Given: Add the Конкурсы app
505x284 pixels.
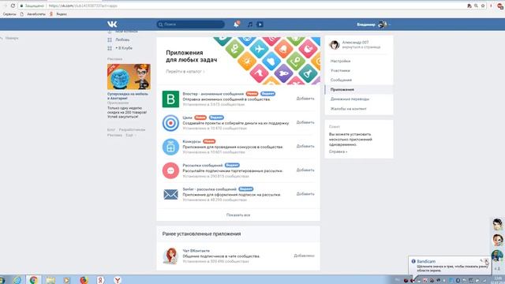Looking at the screenshot, I should [305, 146].
